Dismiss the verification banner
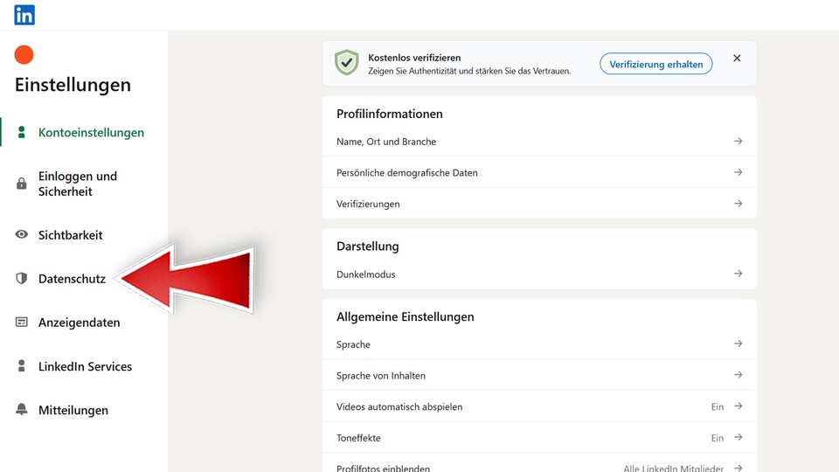Viewport: 839px width, 472px height. click(737, 59)
